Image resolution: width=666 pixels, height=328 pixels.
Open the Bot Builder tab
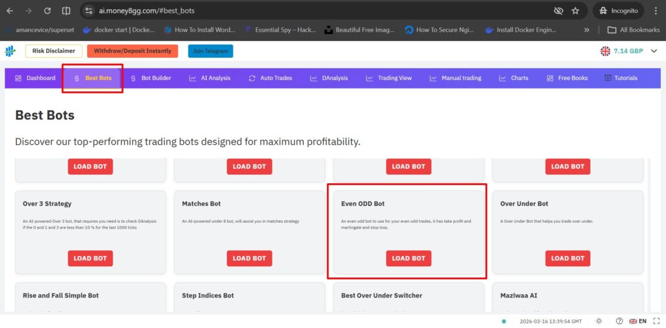(151, 78)
